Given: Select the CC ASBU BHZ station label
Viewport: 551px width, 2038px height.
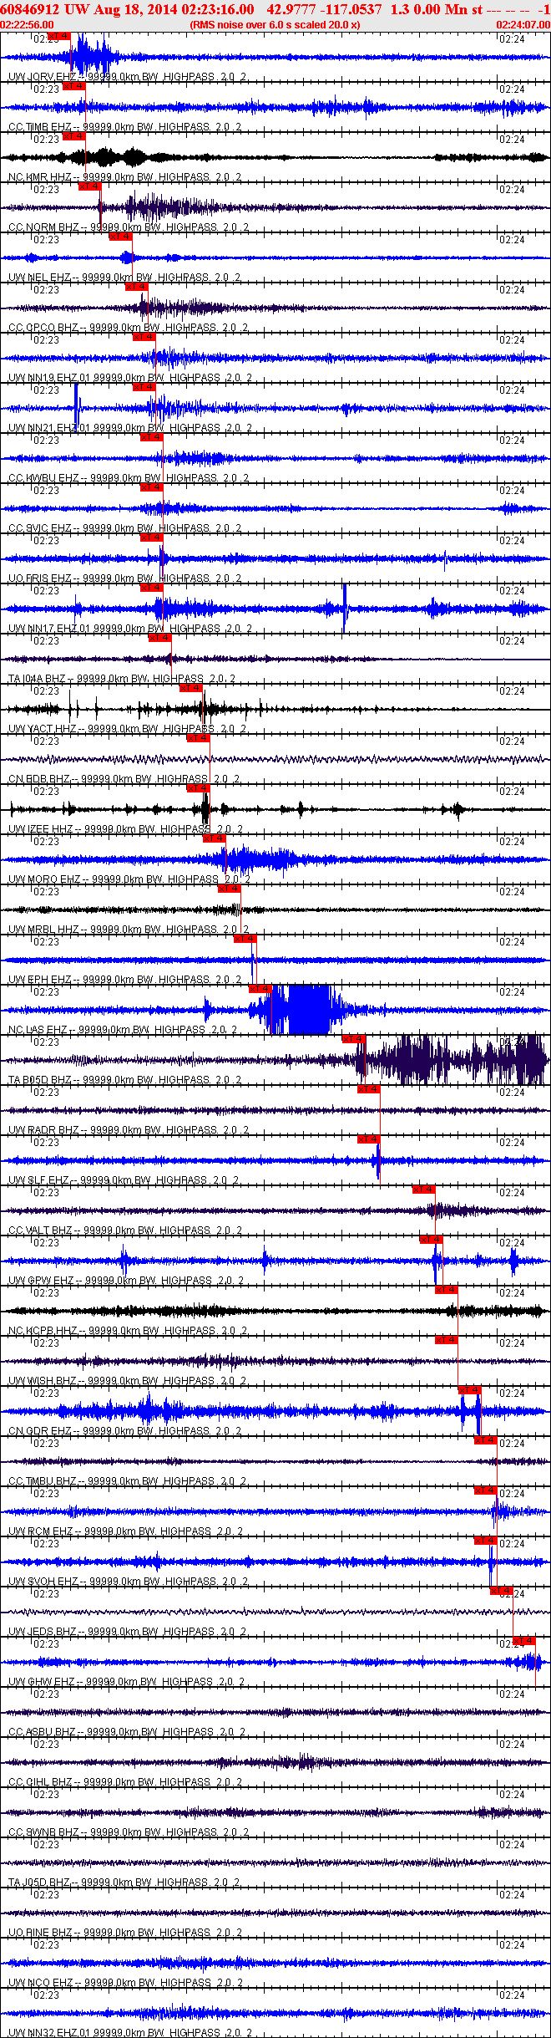Looking at the screenshot, I should tap(42, 1732).
